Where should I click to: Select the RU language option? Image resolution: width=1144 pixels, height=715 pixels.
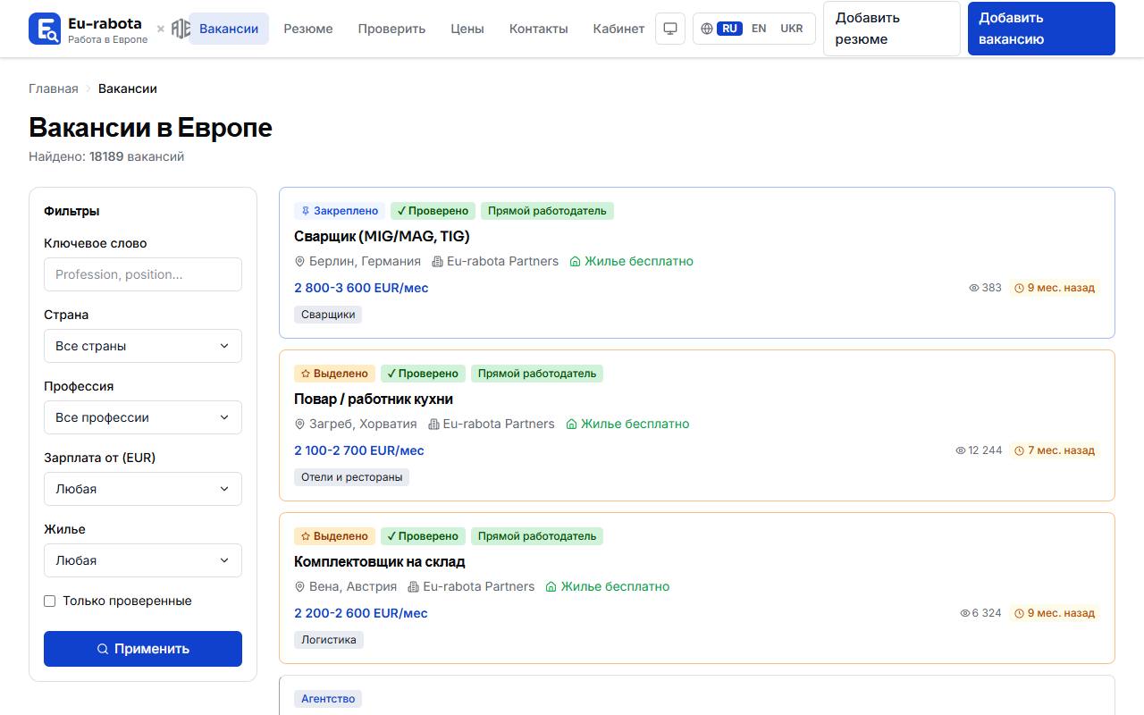coord(730,29)
